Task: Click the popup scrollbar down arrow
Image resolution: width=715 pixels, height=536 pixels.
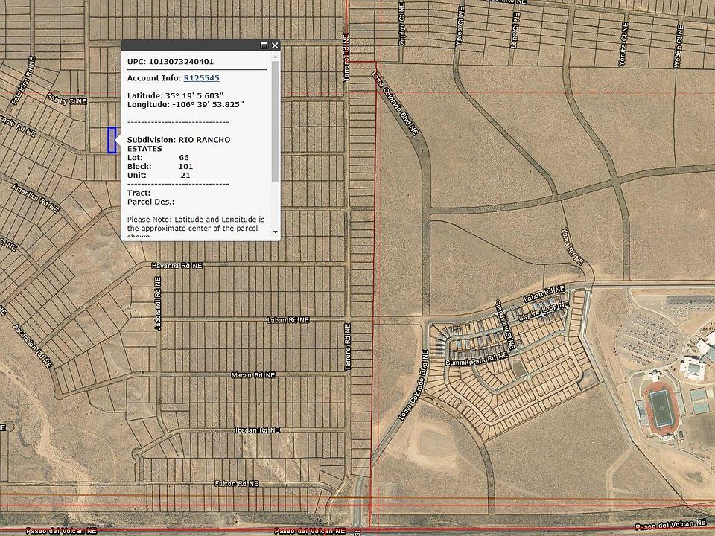Action: point(276,232)
